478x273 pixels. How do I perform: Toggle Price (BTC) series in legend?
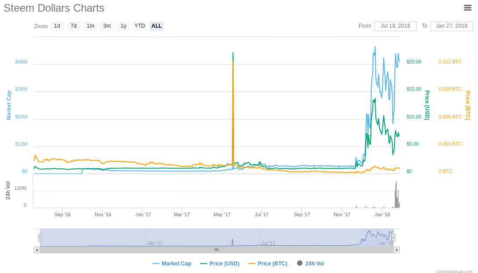click(268, 264)
